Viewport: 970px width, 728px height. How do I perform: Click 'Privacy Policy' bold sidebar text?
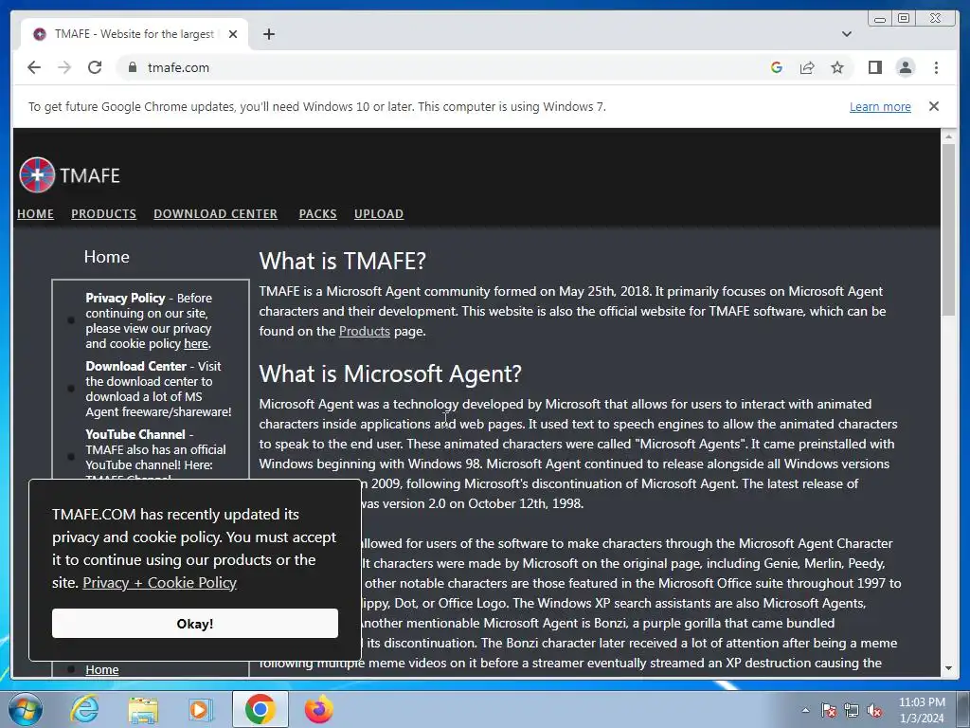125,299
